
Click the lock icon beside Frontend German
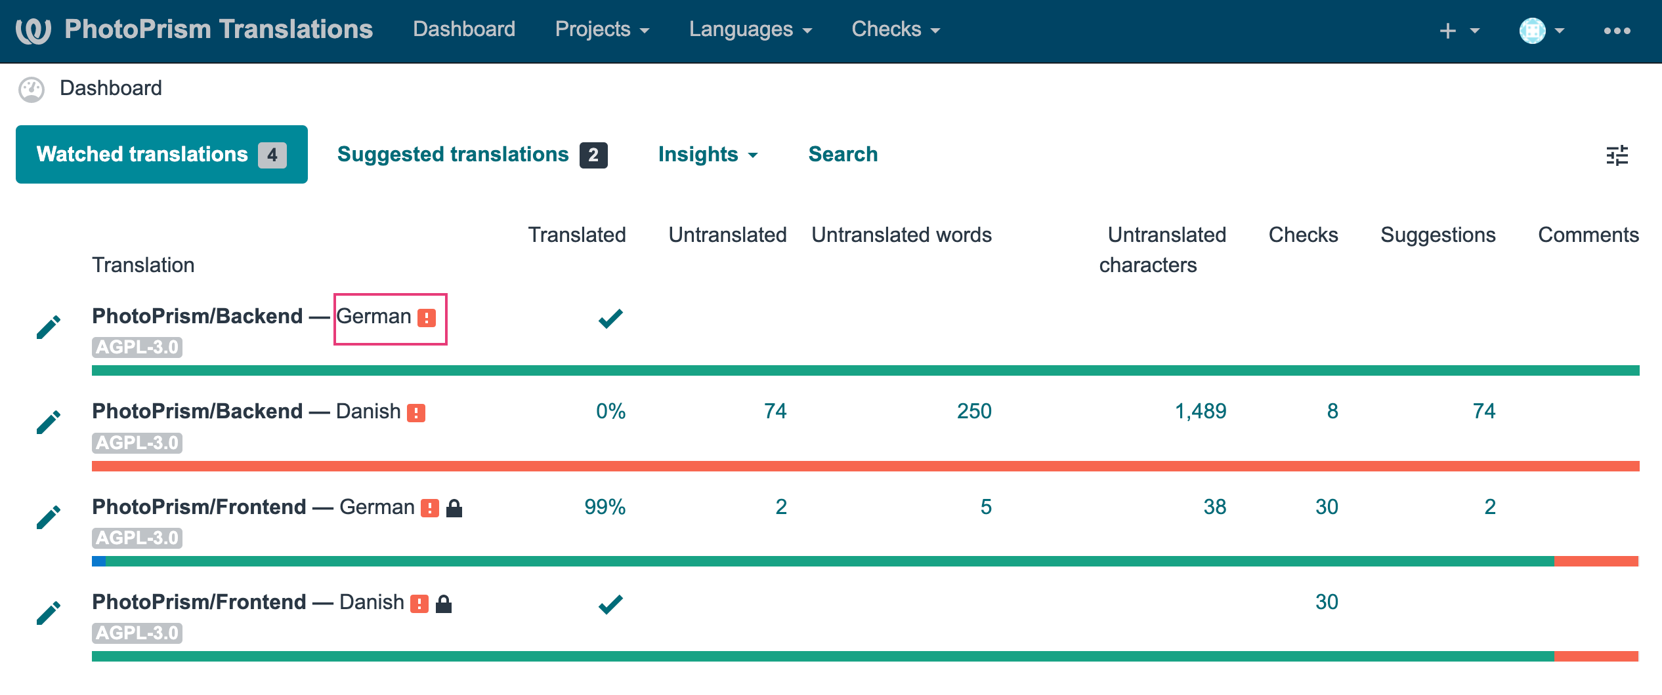tap(454, 508)
